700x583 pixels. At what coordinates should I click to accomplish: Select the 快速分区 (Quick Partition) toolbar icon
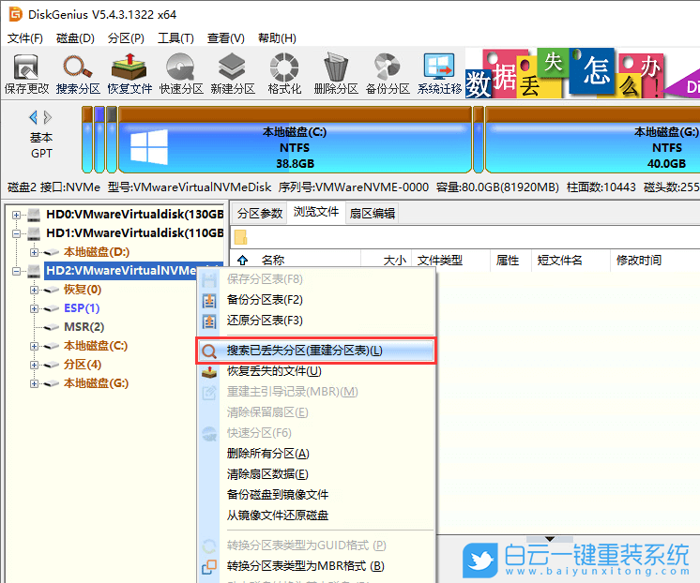coord(181,74)
